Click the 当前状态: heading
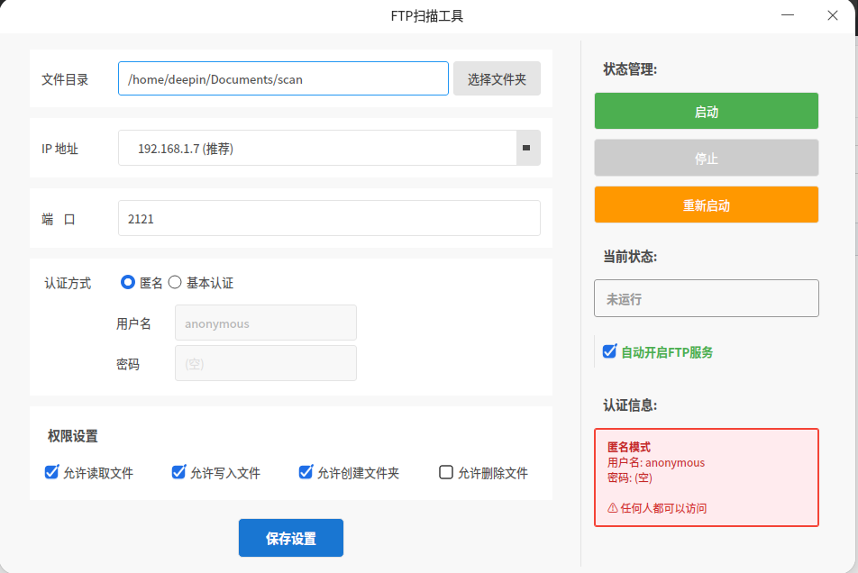Viewport: 858px width, 573px height. 630,257
